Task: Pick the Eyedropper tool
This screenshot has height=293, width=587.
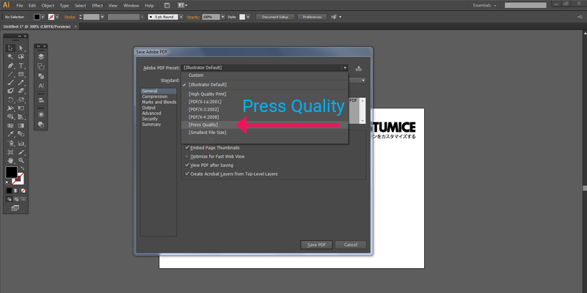Action: 10,134
